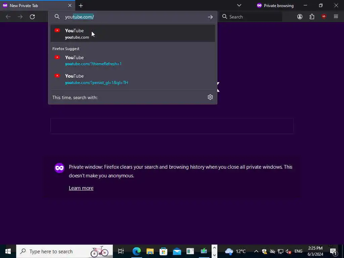Click the Reload page icon
This screenshot has height=258, width=344.
coord(32,17)
